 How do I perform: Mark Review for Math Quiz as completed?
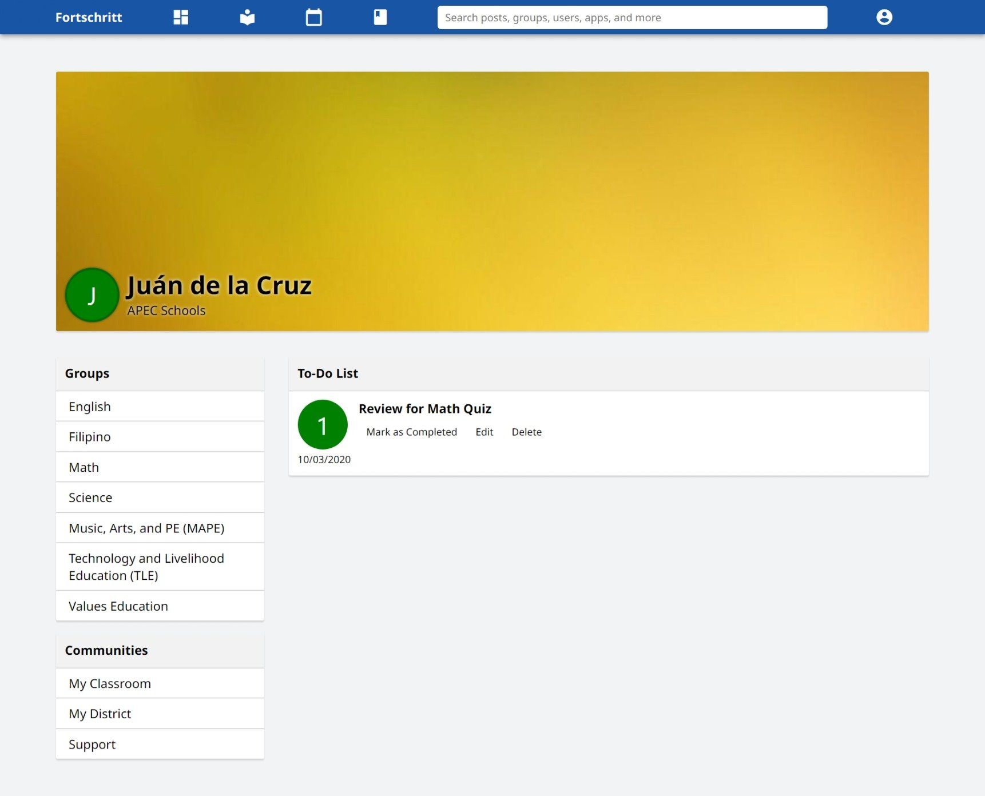click(x=411, y=432)
